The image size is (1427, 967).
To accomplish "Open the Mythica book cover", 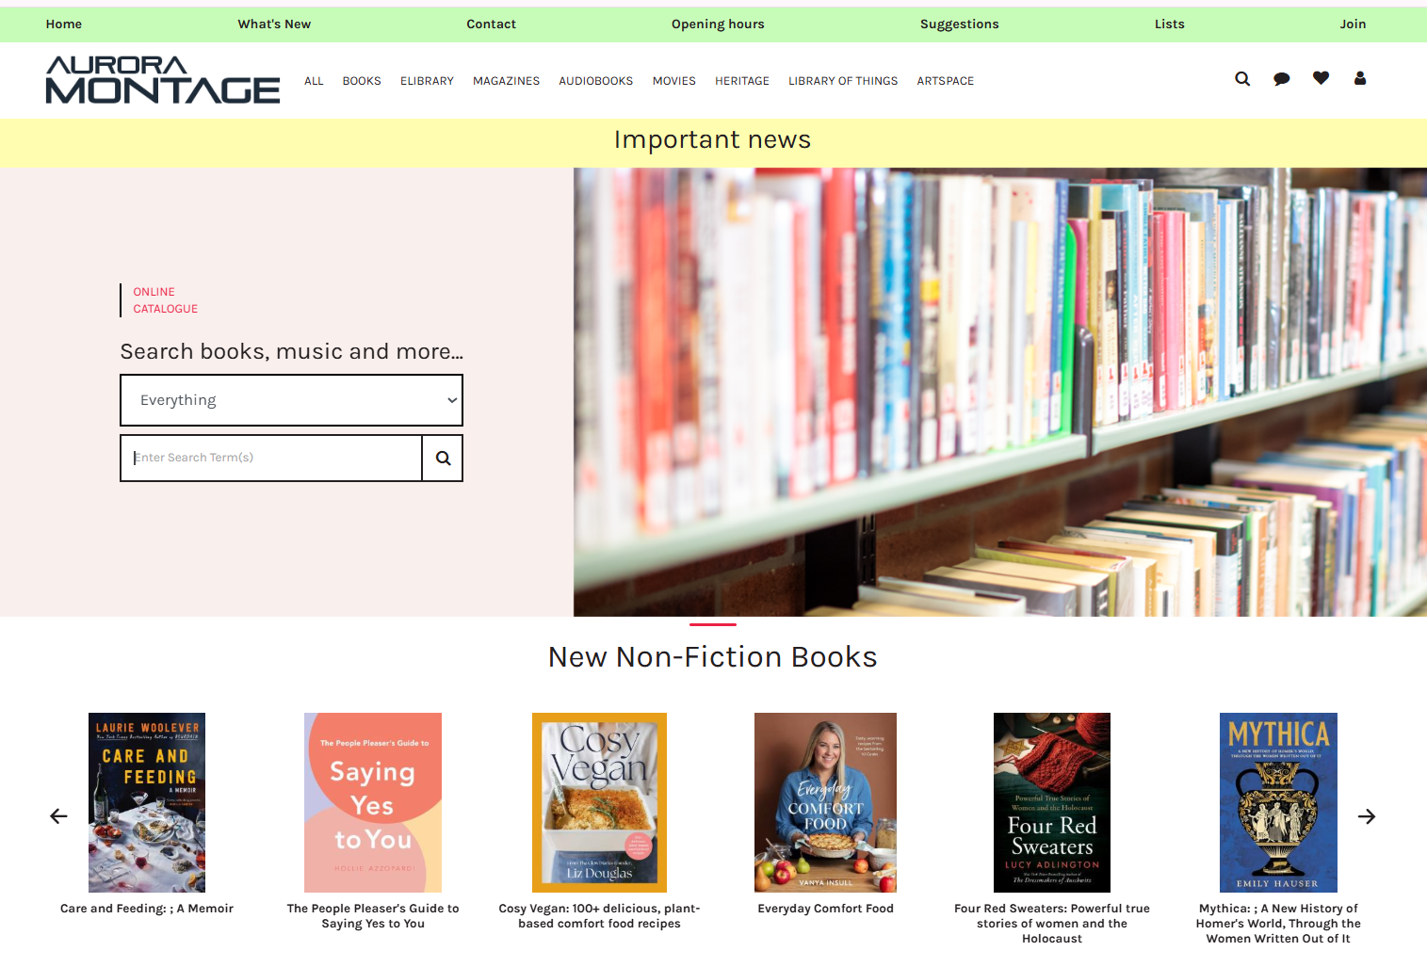I will 1278,802.
